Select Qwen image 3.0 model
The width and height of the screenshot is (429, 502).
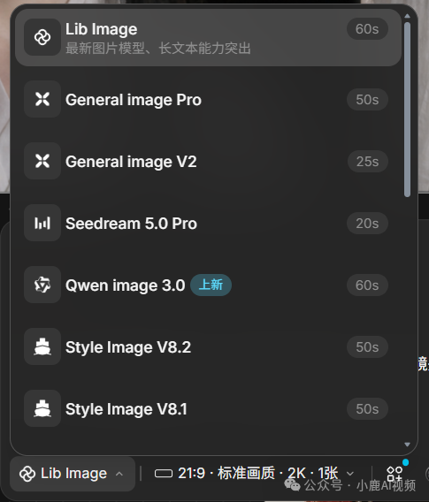pos(208,285)
